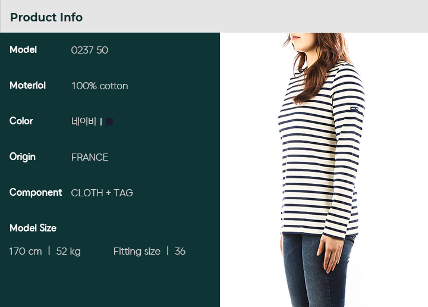Click the small sleeve logo tag
This screenshot has width=428, height=307.
point(354,109)
